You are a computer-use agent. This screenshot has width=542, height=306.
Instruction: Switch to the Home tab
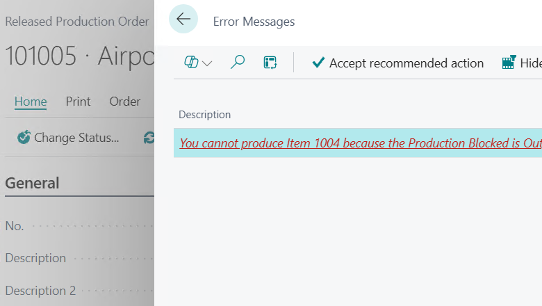point(31,102)
